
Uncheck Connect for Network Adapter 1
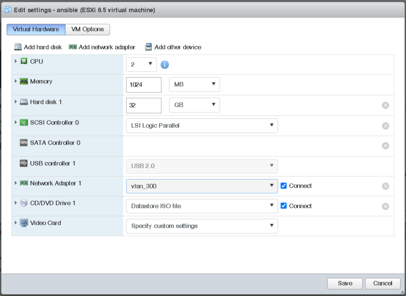(x=283, y=185)
